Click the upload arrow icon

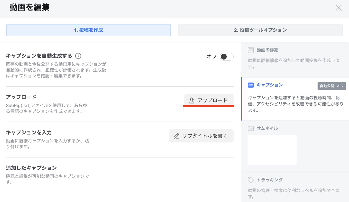191,100
